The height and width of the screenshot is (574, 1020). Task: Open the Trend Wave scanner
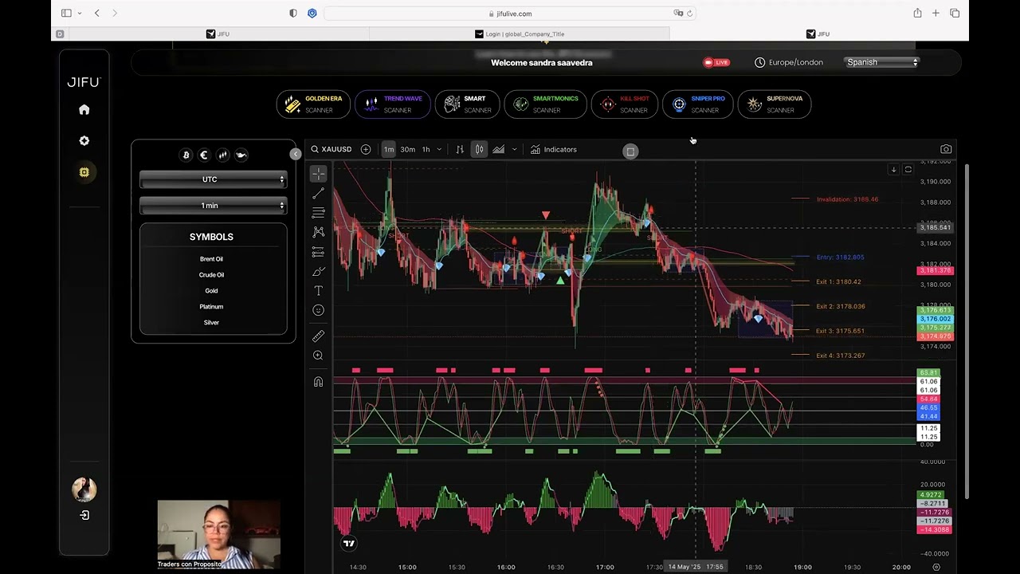(x=392, y=104)
